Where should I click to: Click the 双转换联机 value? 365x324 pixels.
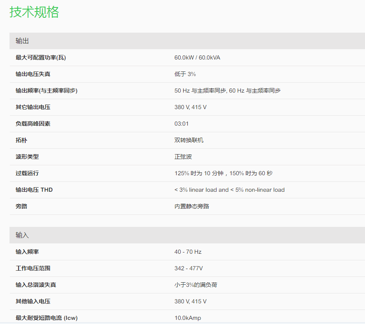tap(189, 140)
